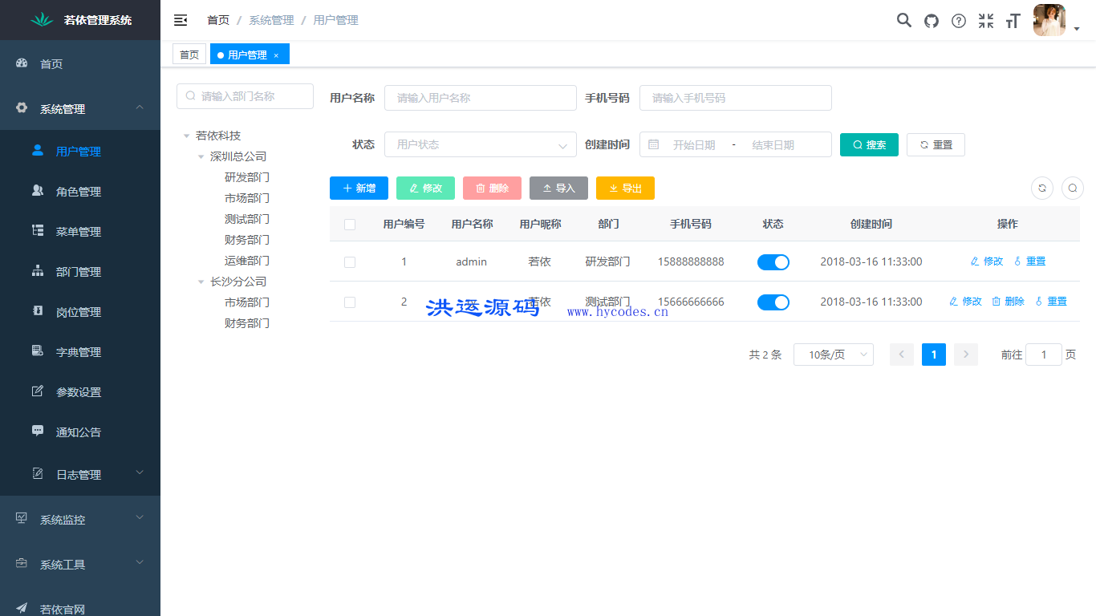Click grey 导入 button

[x=558, y=188]
